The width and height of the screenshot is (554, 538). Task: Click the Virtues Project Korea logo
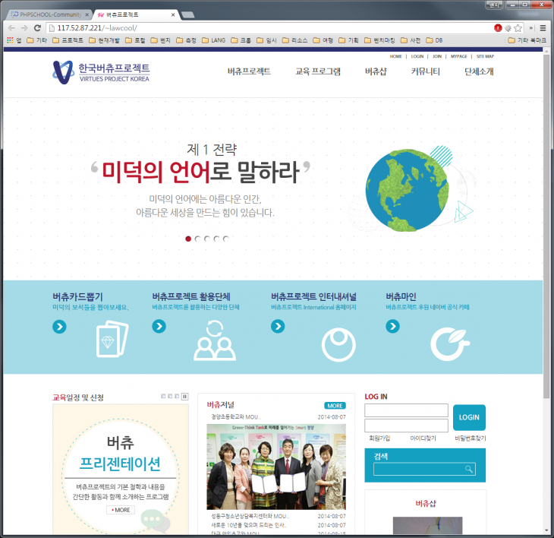pyautogui.click(x=101, y=72)
